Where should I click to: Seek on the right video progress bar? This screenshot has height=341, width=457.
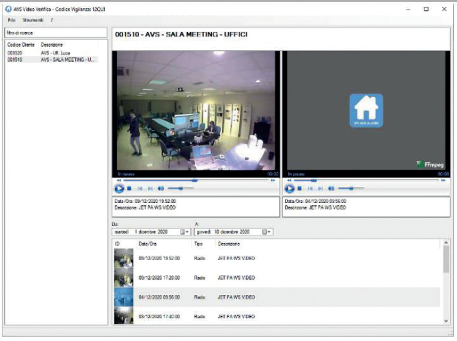tap(366, 181)
